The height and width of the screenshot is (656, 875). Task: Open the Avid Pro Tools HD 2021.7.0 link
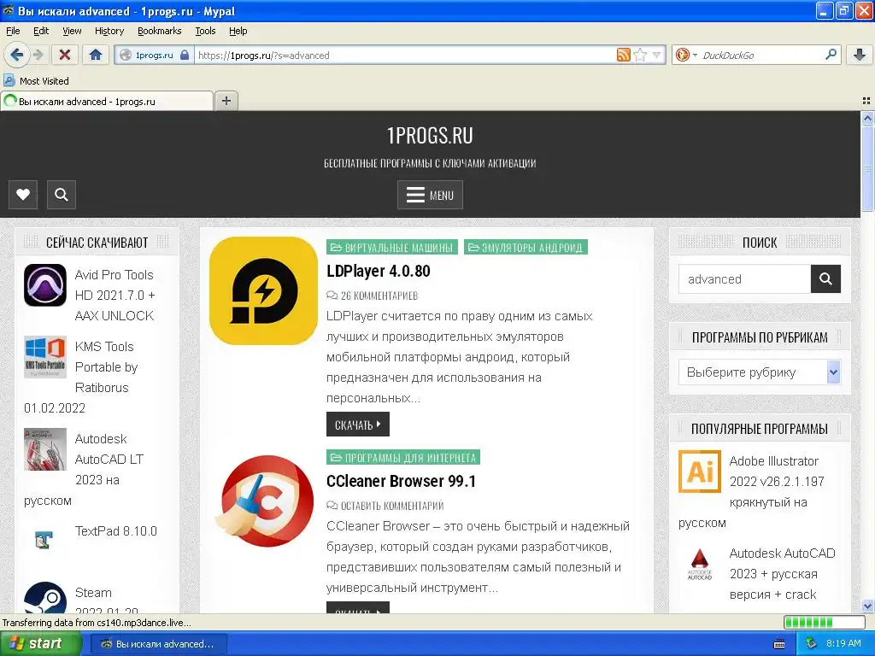115,295
